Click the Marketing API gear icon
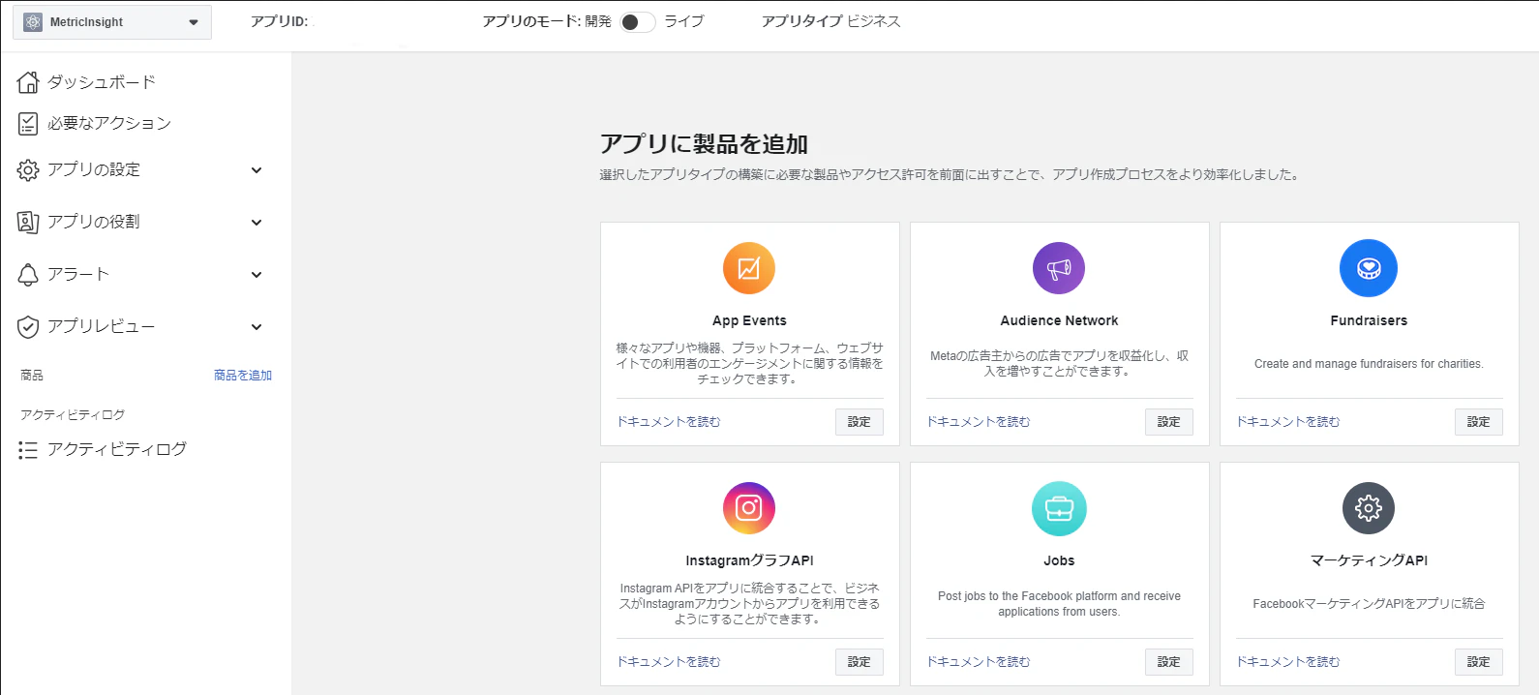This screenshot has height=695, width=1539. click(1369, 508)
